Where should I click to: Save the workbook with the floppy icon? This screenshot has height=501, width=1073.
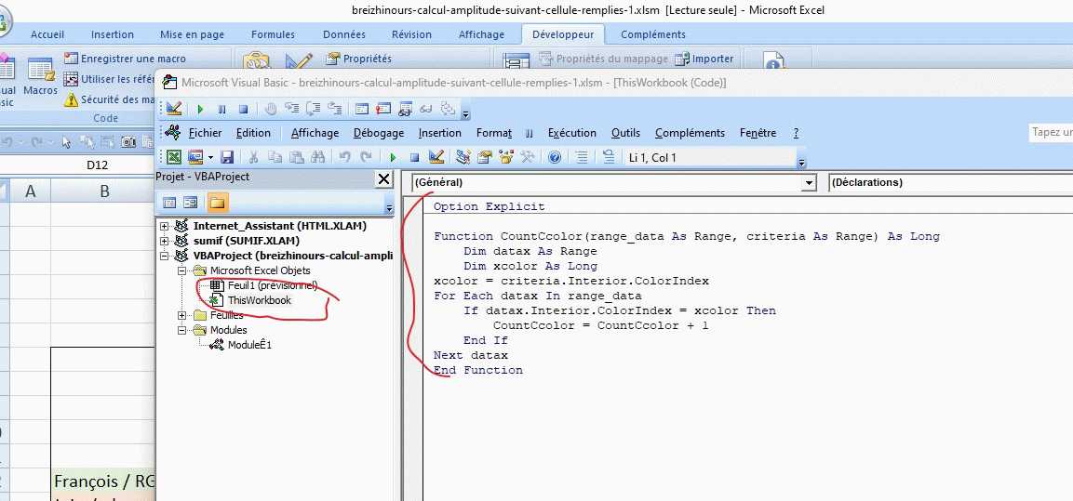coord(227,157)
